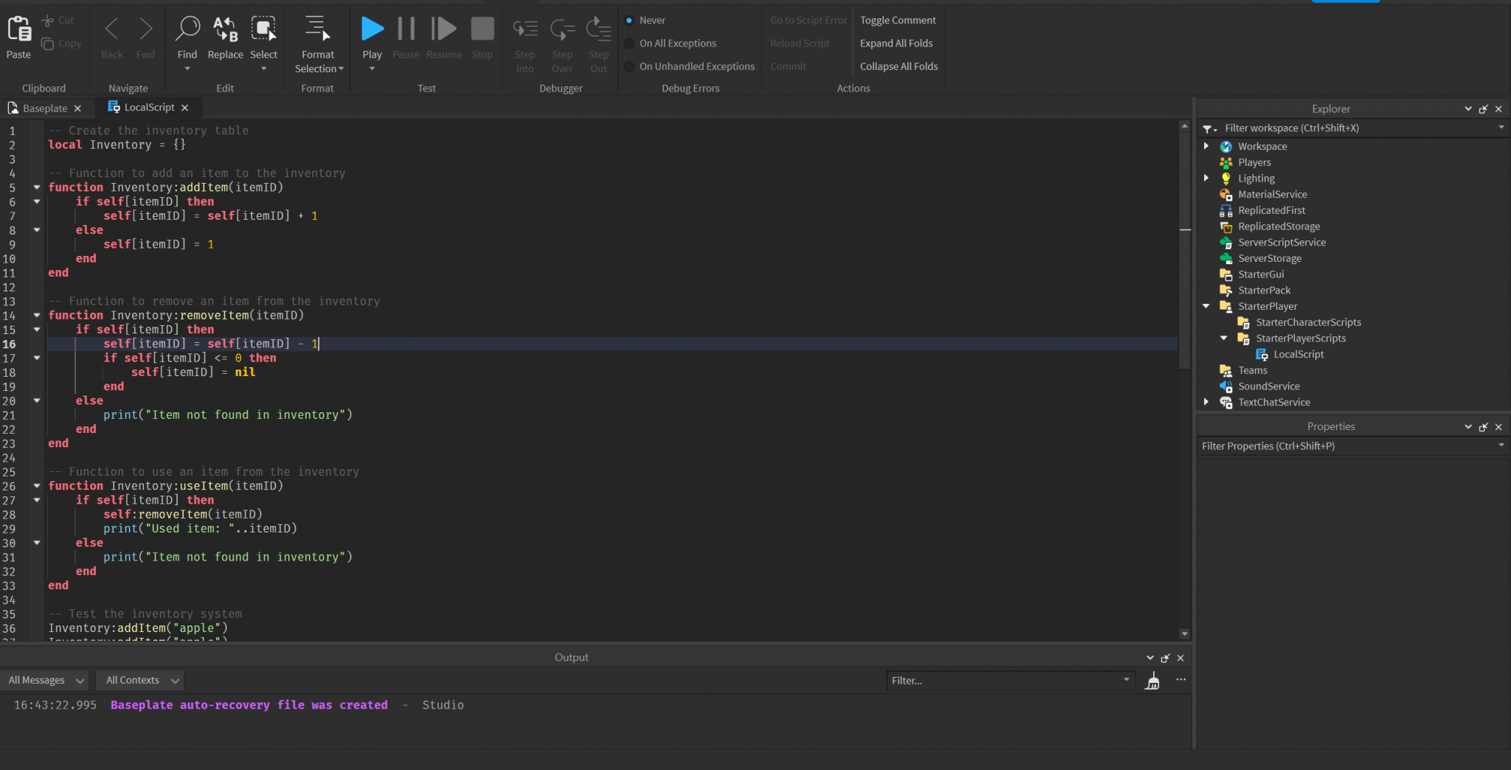Screen dimensions: 1511x770
Task: Open the All Messages dropdown in Output
Action: pos(45,679)
